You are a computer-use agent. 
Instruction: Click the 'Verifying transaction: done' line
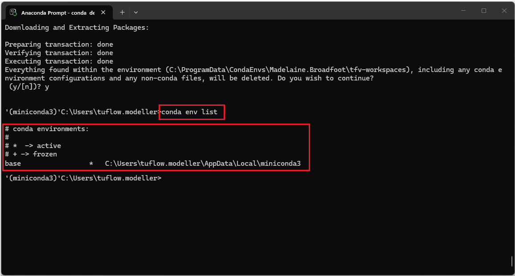59,53
